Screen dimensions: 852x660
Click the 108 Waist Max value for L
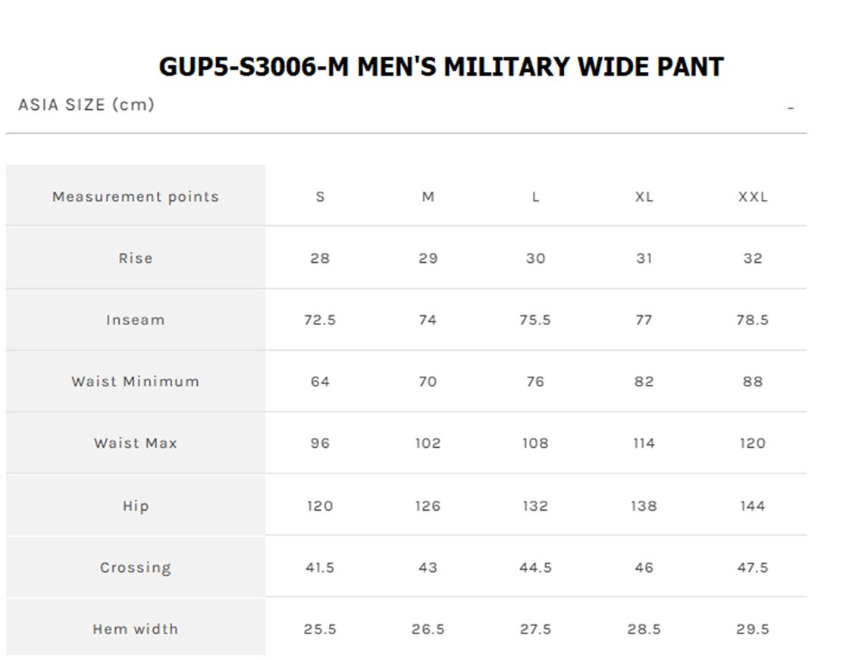pos(535,443)
